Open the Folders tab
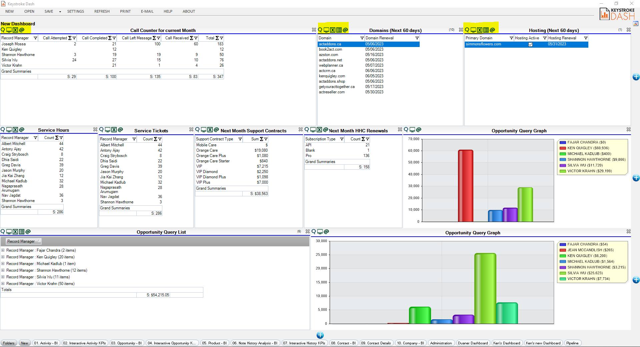This screenshot has height=347, width=640. point(9,343)
